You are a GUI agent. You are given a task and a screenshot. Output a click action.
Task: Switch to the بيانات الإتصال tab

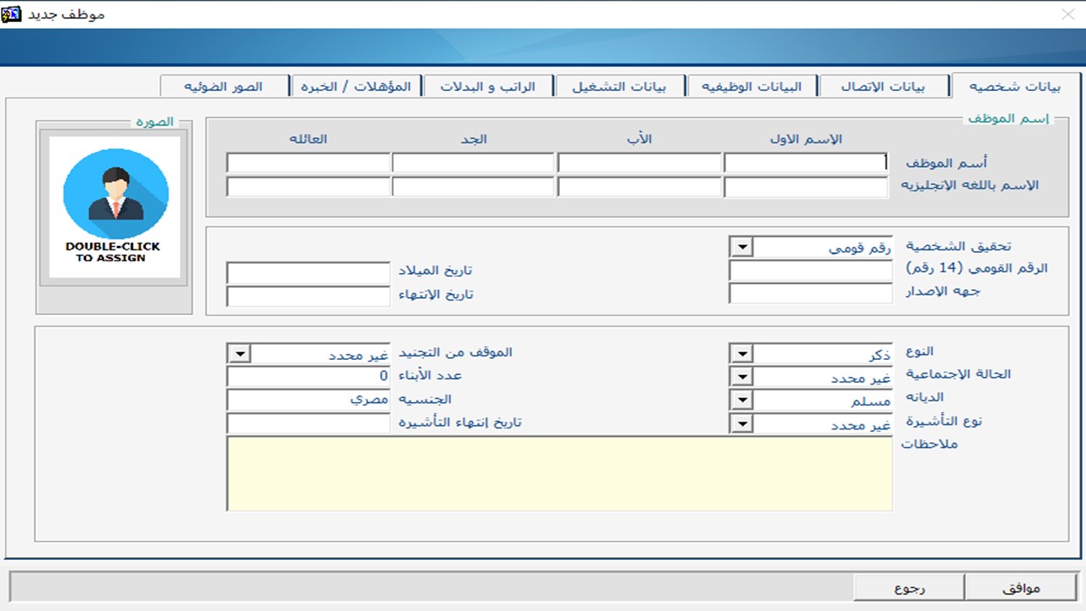[883, 87]
